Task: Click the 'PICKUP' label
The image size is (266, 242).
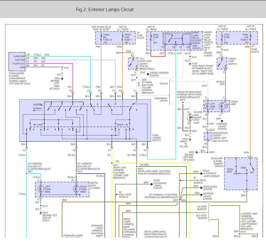Action: pyautogui.click(x=164, y=84)
